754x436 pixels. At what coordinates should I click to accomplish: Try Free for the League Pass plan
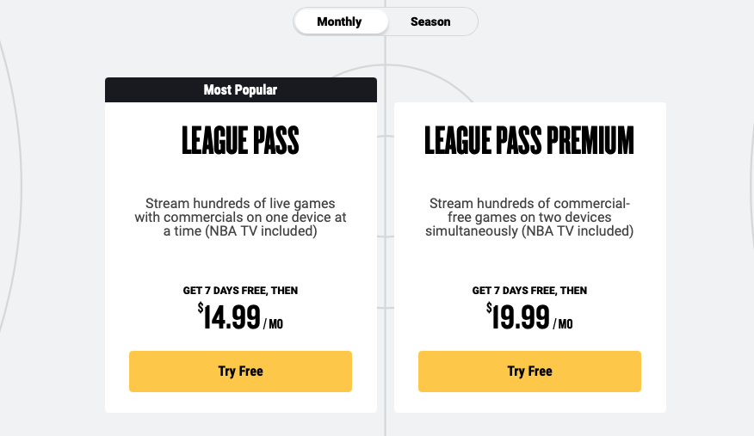tap(240, 372)
